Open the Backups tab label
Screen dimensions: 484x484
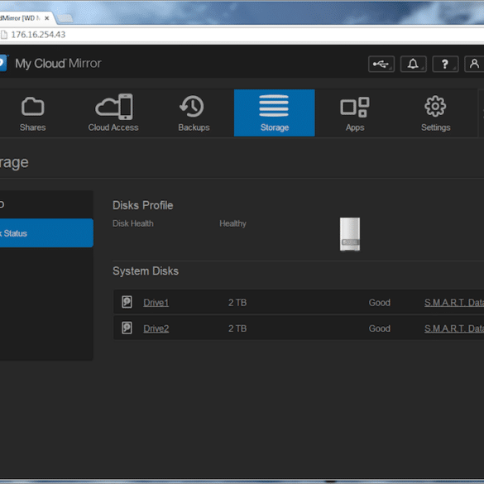click(194, 127)
